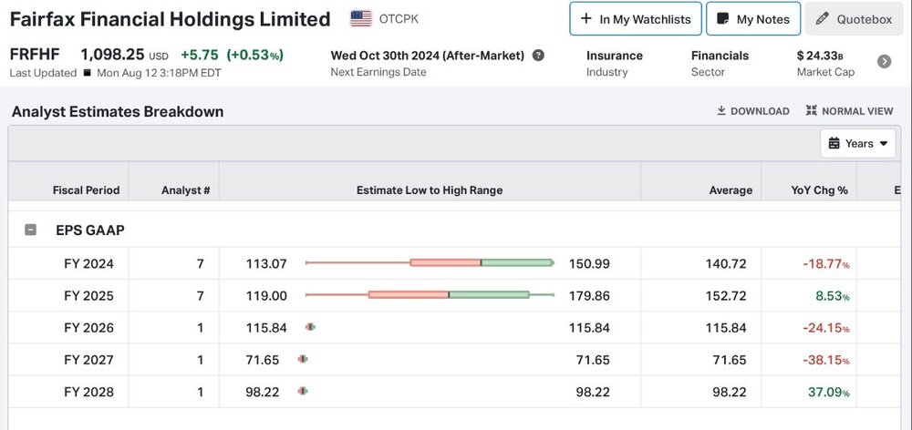Click the Fiscal Period column header
This screenshot has height=430, width=912.
(x=86, y=190)
